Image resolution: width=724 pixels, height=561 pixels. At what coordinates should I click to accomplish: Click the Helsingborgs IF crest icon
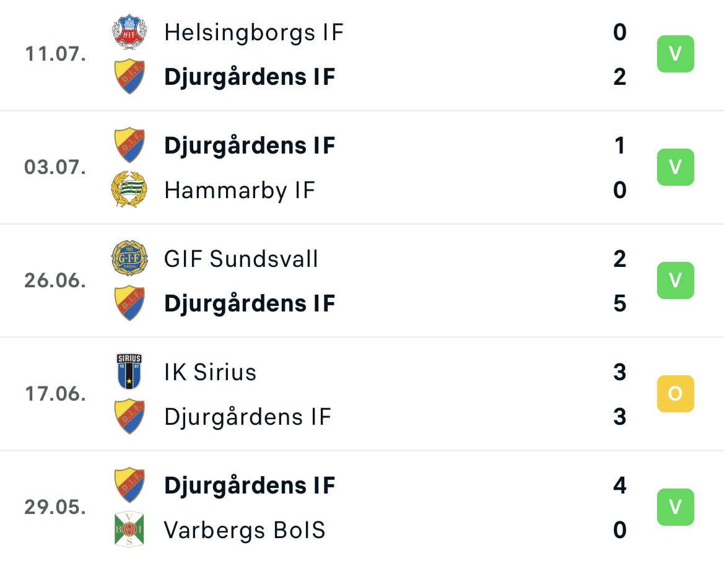click(x=129, y=32)
